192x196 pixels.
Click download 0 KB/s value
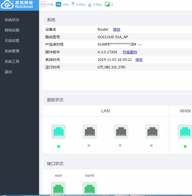tap(98, 5)
